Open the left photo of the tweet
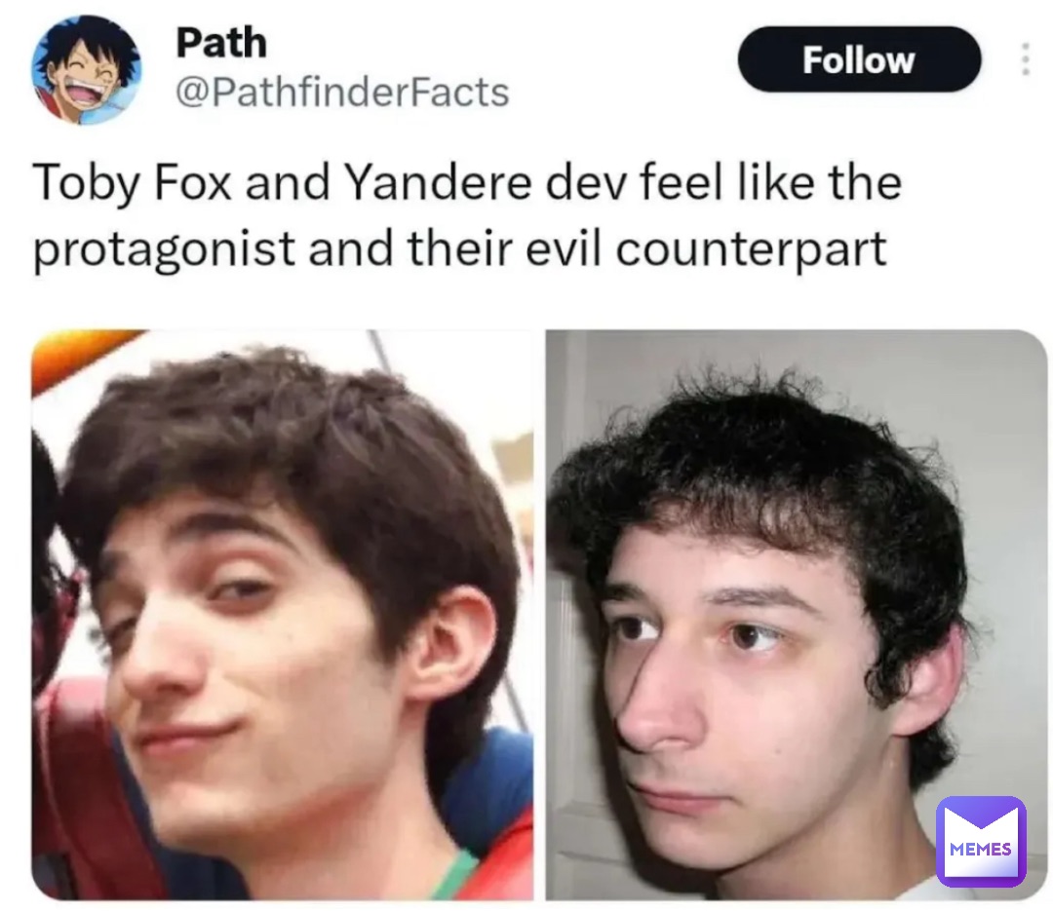The image size is (1053, 911). click(283, 614)
